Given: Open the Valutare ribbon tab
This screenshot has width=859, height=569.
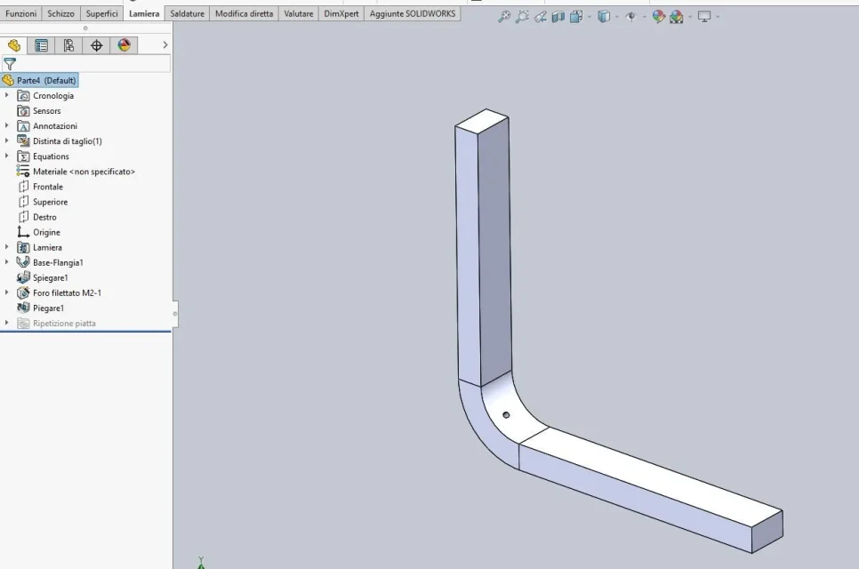Looking at the screenshot, I should [299, 13].
